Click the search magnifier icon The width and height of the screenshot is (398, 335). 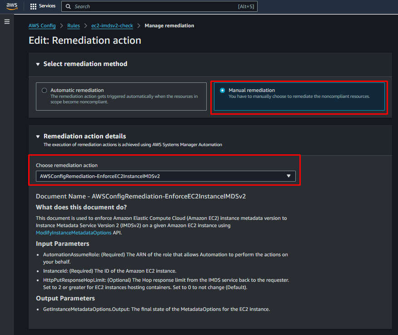pos(68,6)
